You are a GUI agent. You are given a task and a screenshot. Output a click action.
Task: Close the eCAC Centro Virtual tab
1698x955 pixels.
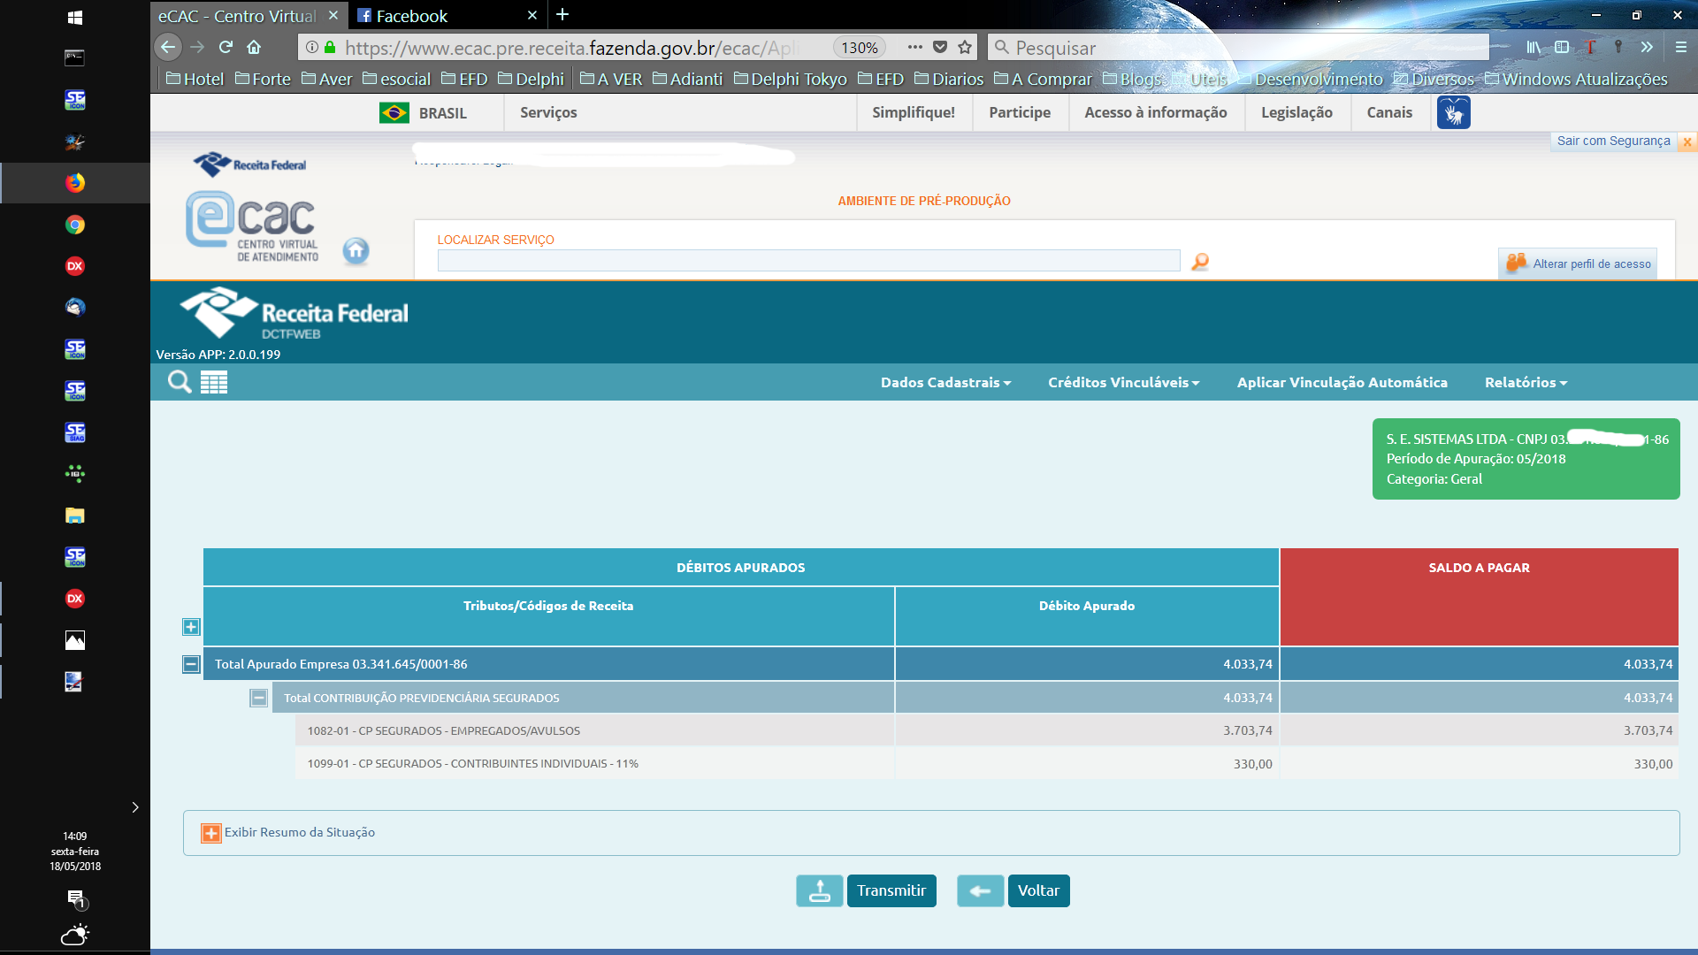coord(333,15)
